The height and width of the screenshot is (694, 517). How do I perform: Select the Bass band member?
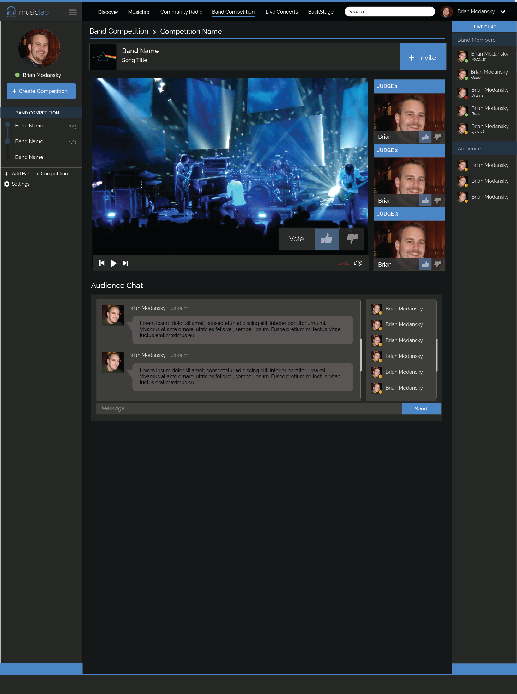click(483, 111)
